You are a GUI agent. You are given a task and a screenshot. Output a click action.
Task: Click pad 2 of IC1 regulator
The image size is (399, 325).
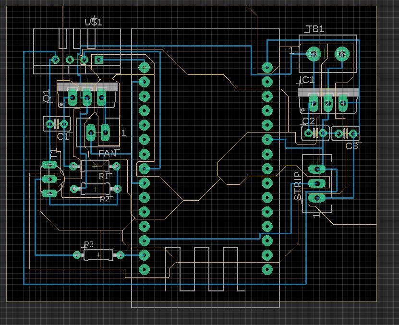[328, 103]
